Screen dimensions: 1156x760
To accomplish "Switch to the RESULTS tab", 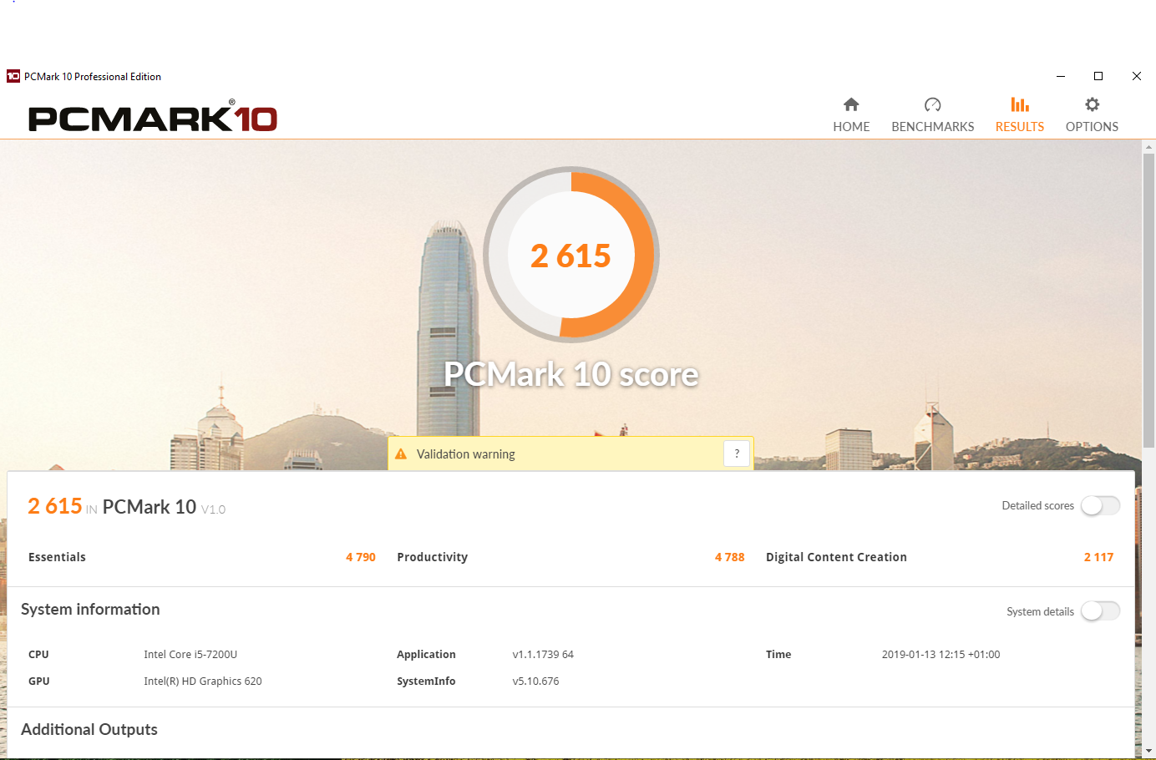I will tap(1020, 115).
